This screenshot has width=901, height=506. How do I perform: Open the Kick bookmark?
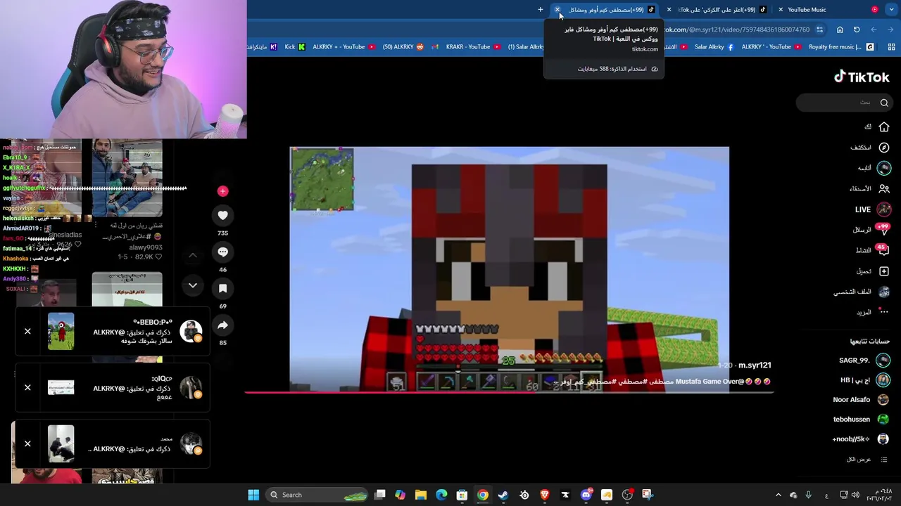[x=295, y=47]
